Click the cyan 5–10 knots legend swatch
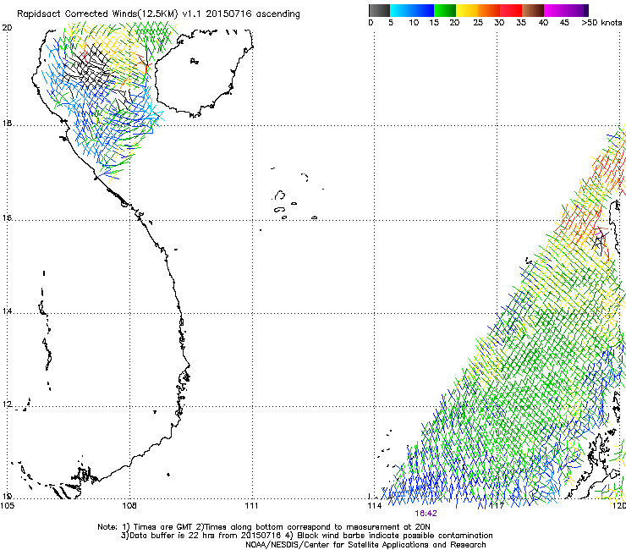626x550 pixels. point(401,10)
